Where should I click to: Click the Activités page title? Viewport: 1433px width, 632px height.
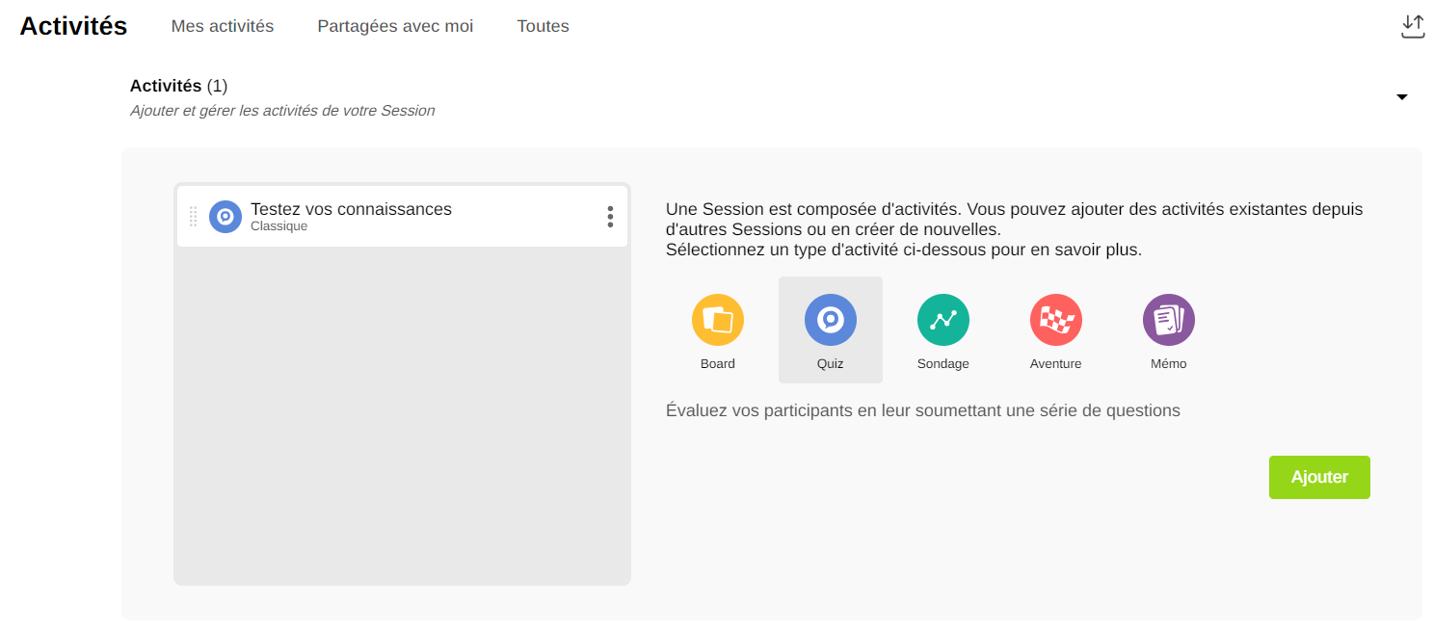click(x=73, y=27)
